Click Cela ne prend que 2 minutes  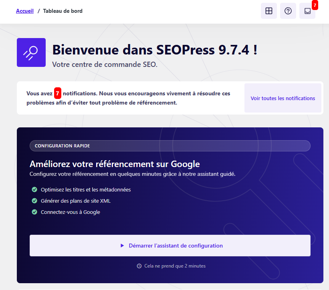[175, 266]
